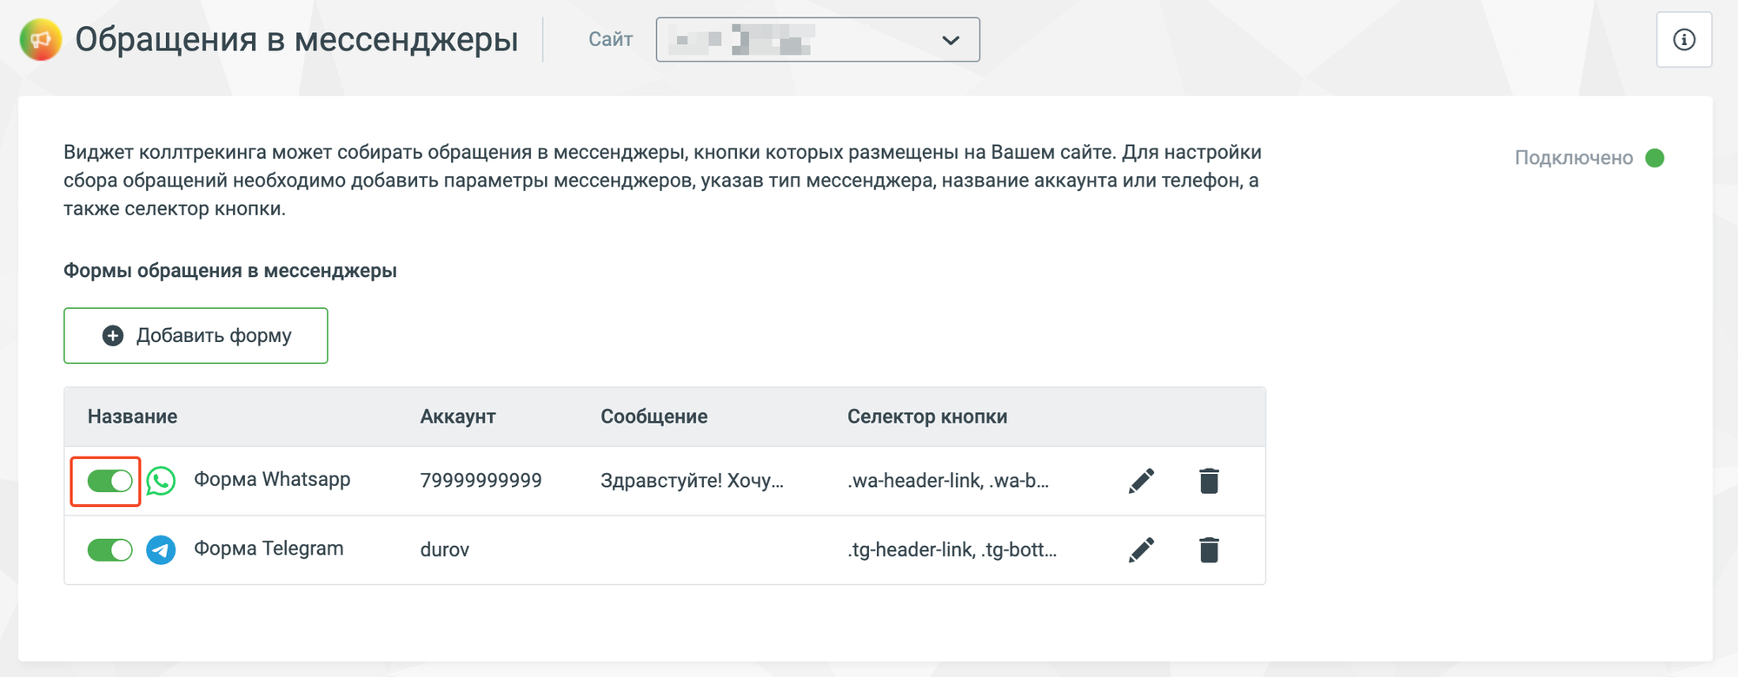
Task: Open the Форма Whatsapp row name
Action: tap(272, 479)
